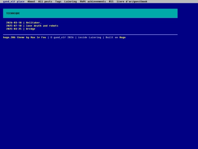Open All posts in the navigation bar

pyautogui.click(x=45, y=1)
